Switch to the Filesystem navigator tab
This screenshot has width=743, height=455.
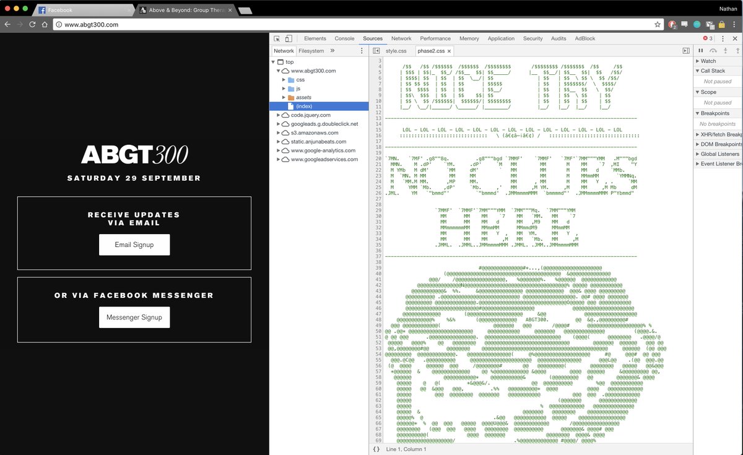(x=311, y=51)
